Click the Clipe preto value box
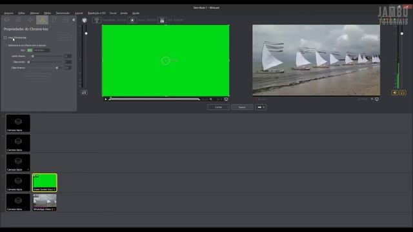This screenshot has height=232, width=413. [x=68, y=62]
